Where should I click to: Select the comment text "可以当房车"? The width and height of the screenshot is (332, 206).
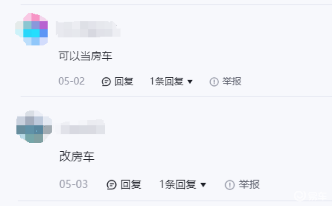[85, 56]
